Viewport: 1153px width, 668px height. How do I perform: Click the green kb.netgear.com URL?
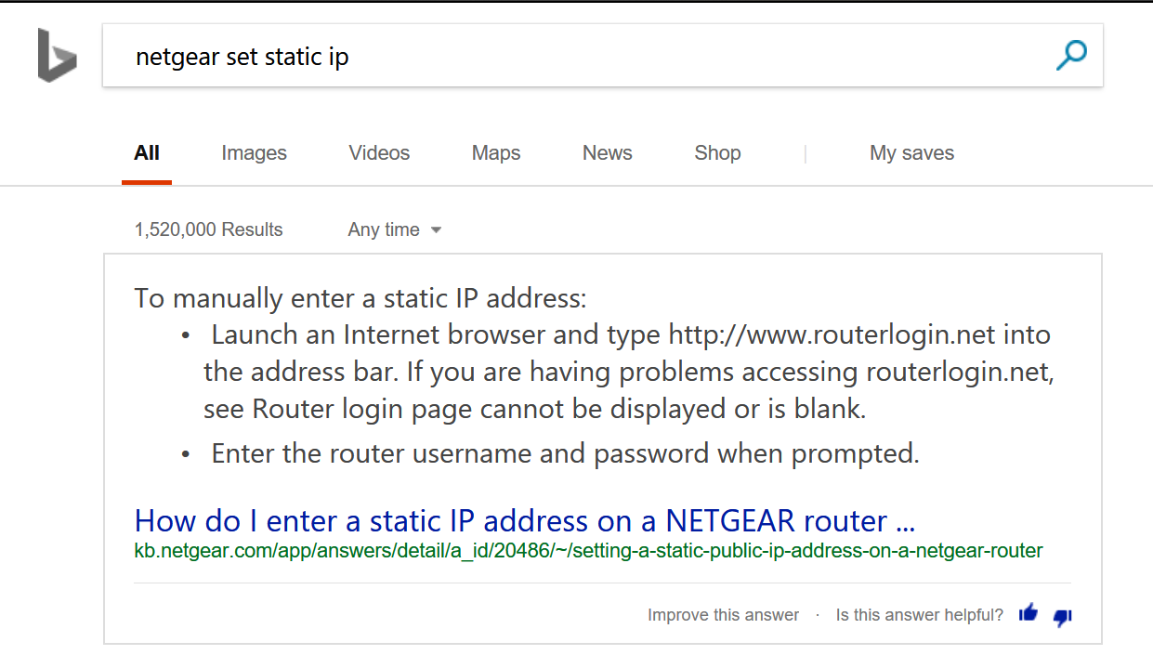588,550
